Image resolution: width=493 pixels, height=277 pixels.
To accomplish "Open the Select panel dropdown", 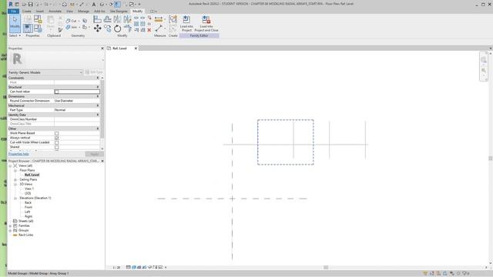I will (x=15, y=35).
